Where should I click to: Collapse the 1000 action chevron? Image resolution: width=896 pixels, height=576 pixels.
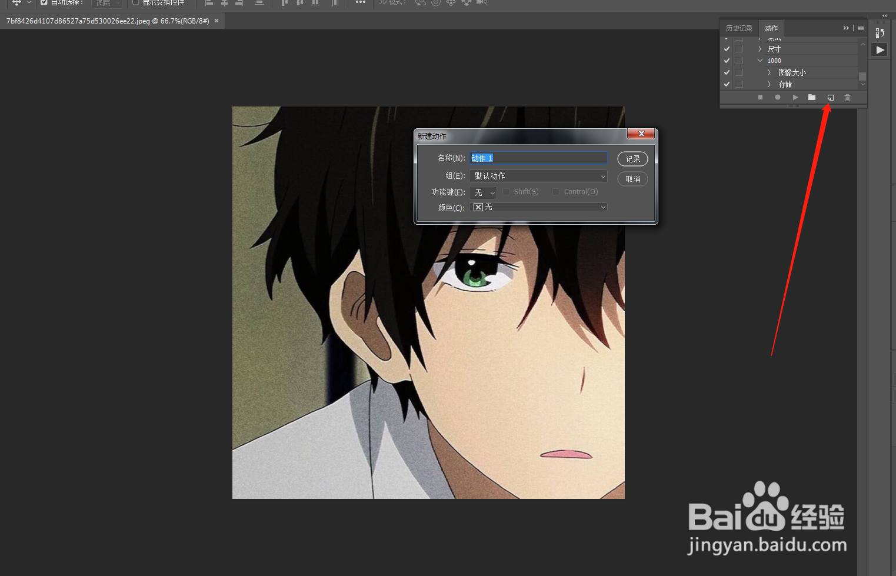[x=760, y=61]
